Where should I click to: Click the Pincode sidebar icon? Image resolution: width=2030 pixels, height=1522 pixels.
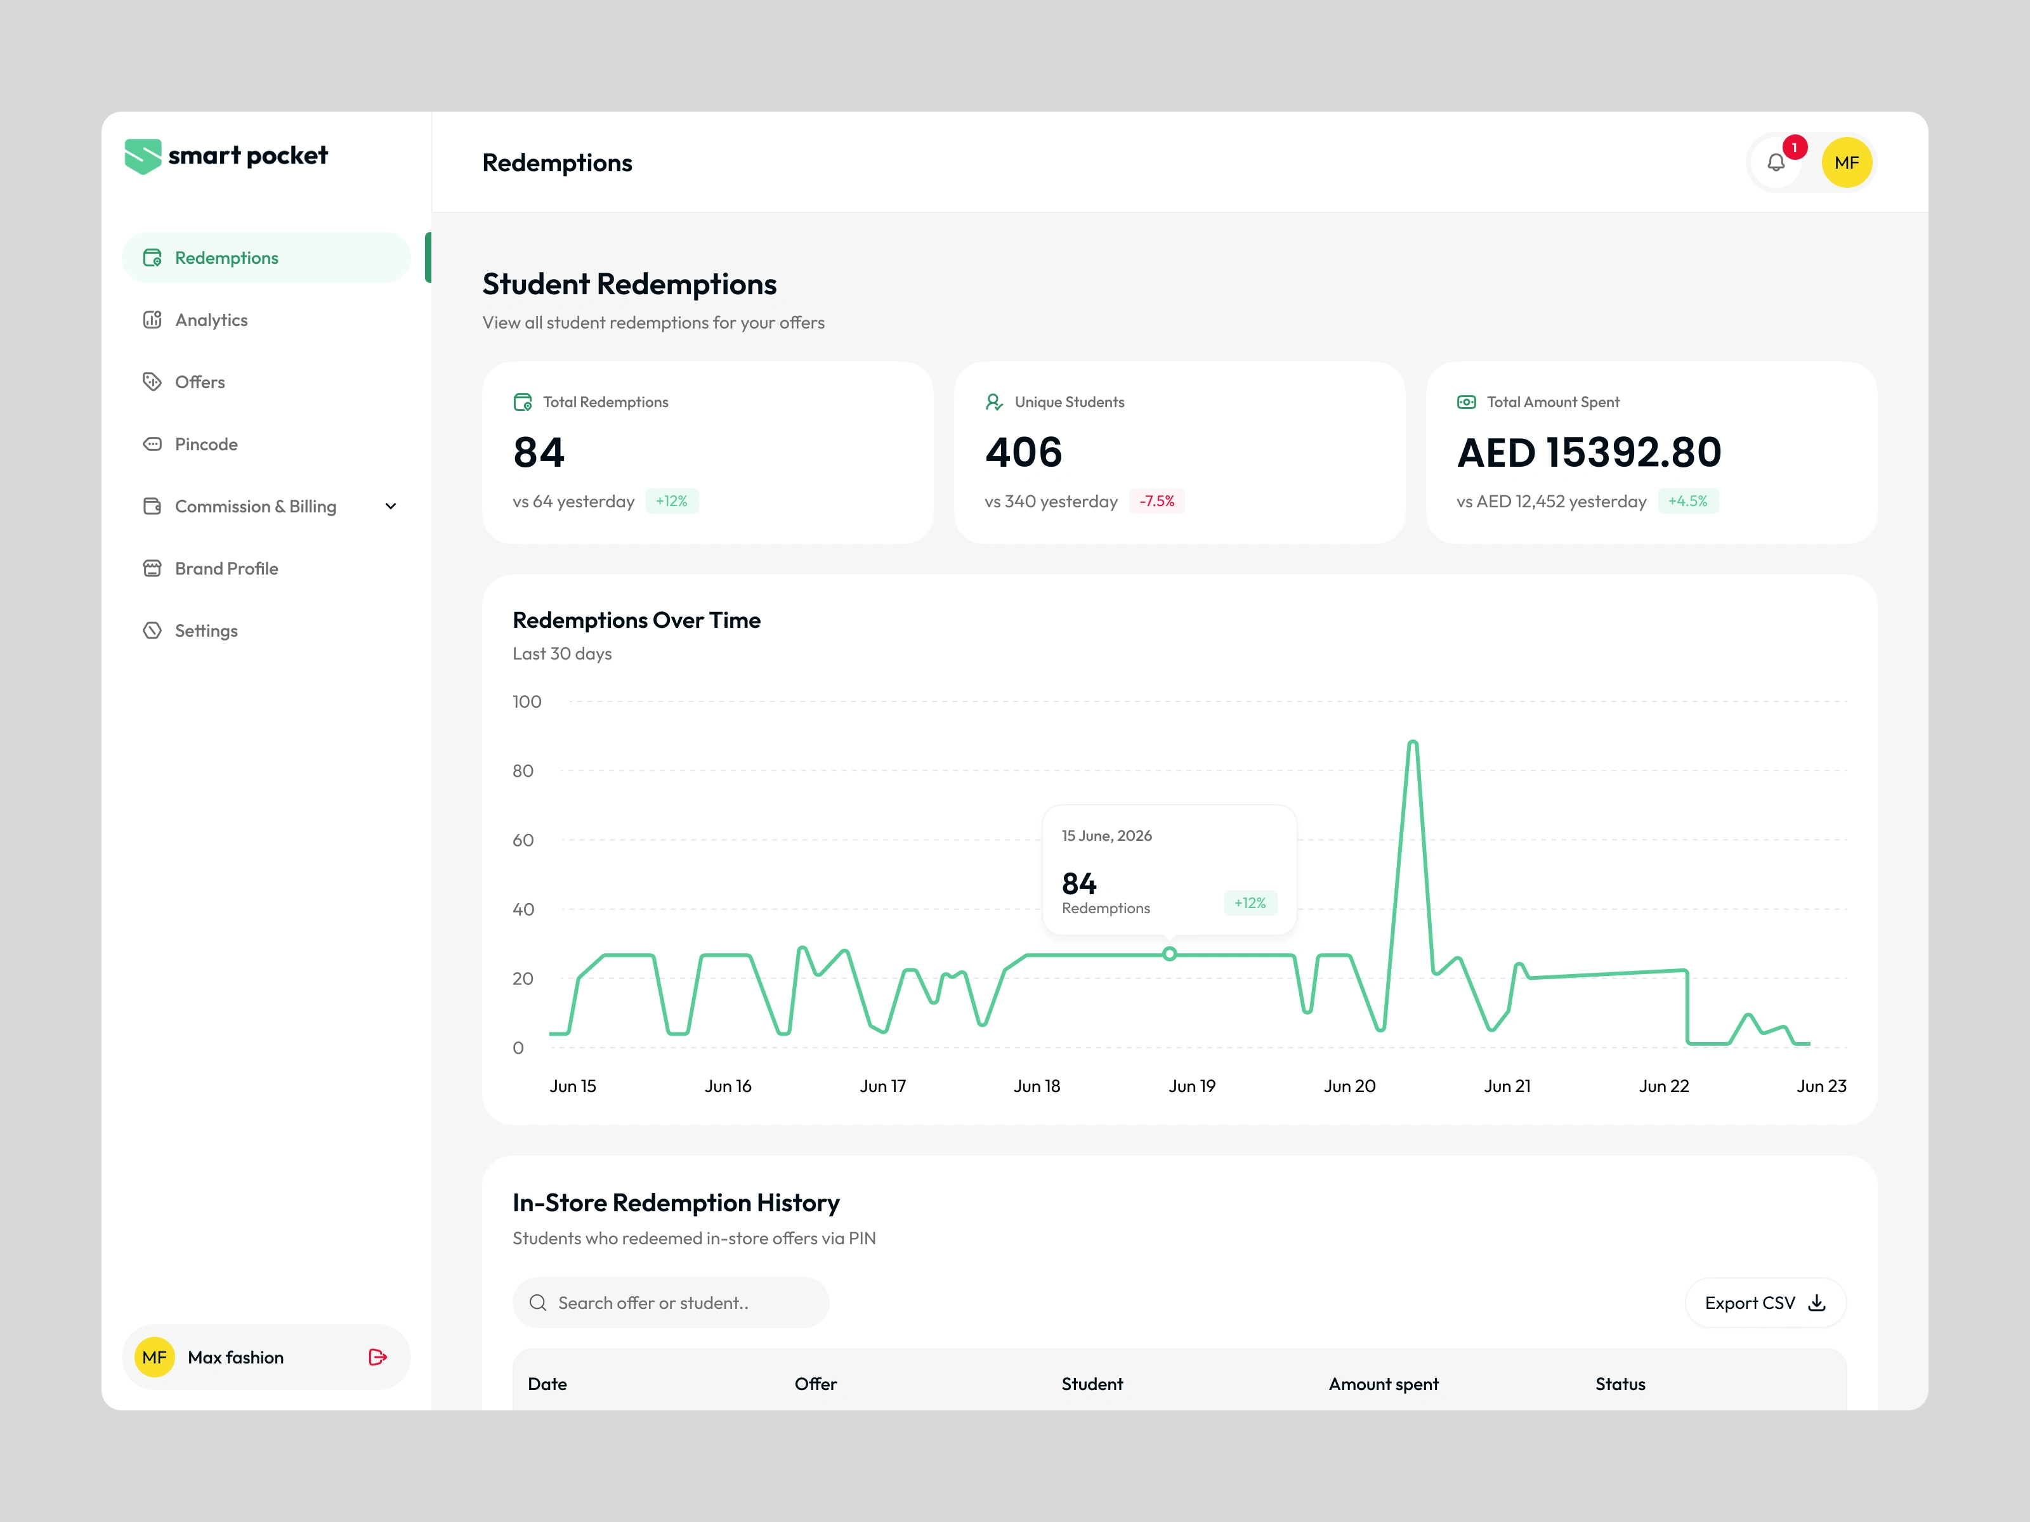tap(152, 444)
